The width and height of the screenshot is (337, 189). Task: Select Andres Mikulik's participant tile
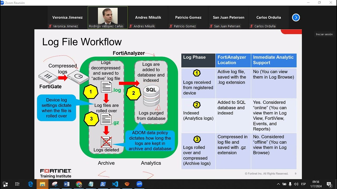coord(148,18)
